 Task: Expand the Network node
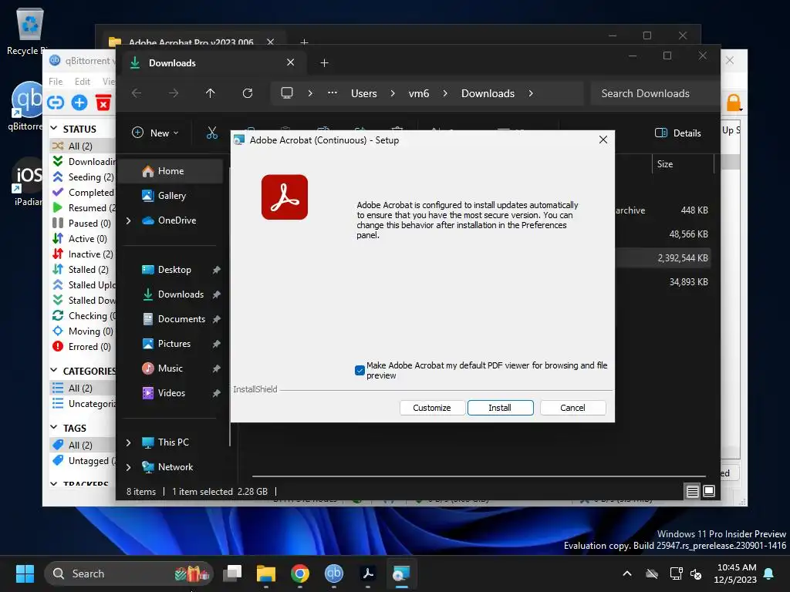tap(129, 467)
